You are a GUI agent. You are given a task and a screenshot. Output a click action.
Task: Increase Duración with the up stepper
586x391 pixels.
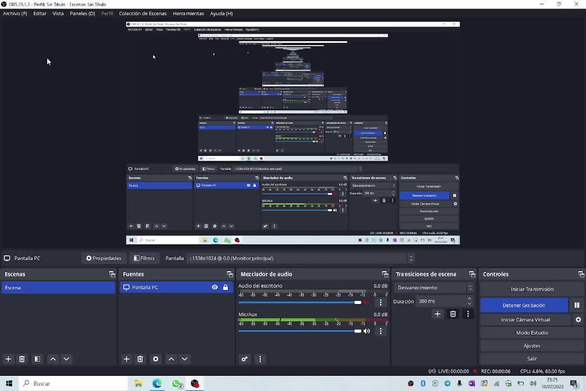click(469, 299)
